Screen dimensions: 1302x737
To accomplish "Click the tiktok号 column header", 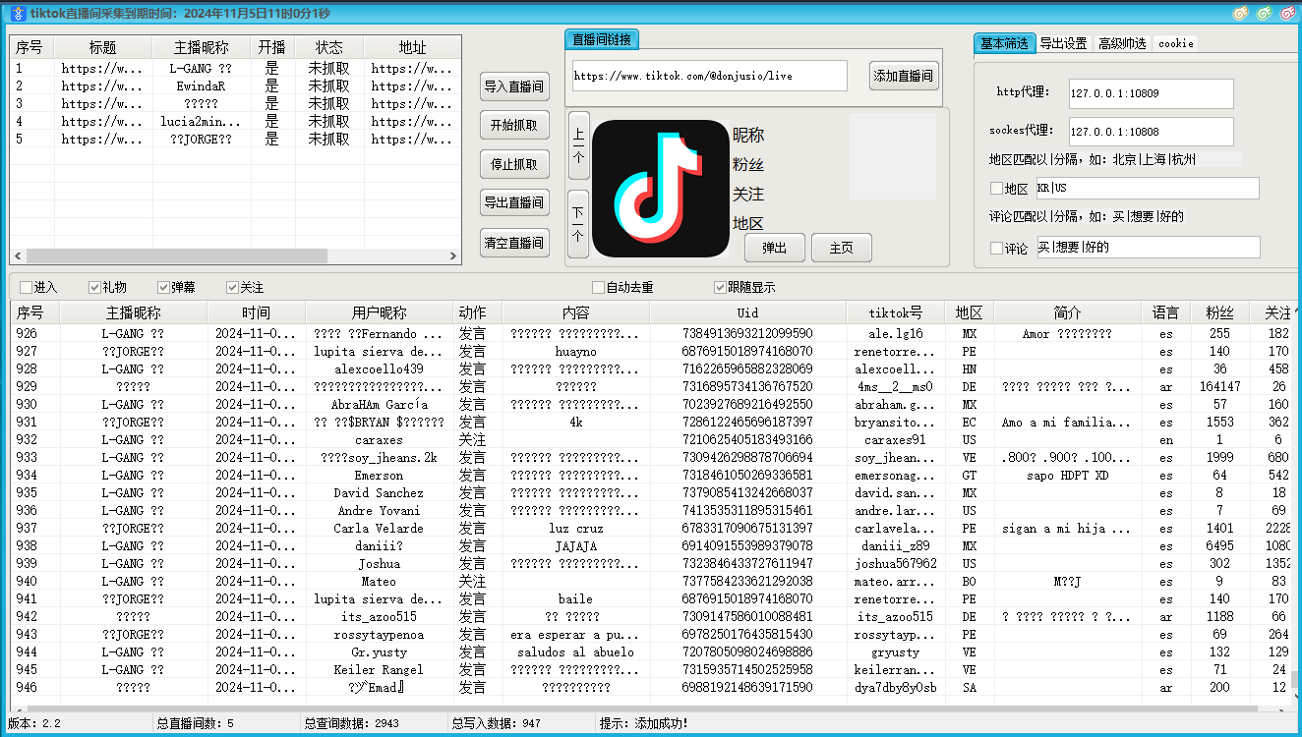I will pyautogui.click(x=896, y=312).
